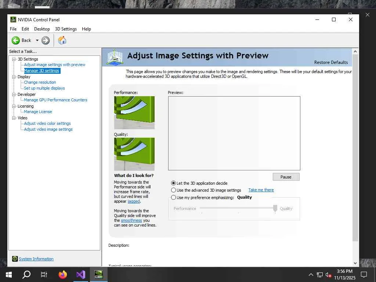The image size is (376, 282).
Task: Open Manage License task
Action: [38, 112]
